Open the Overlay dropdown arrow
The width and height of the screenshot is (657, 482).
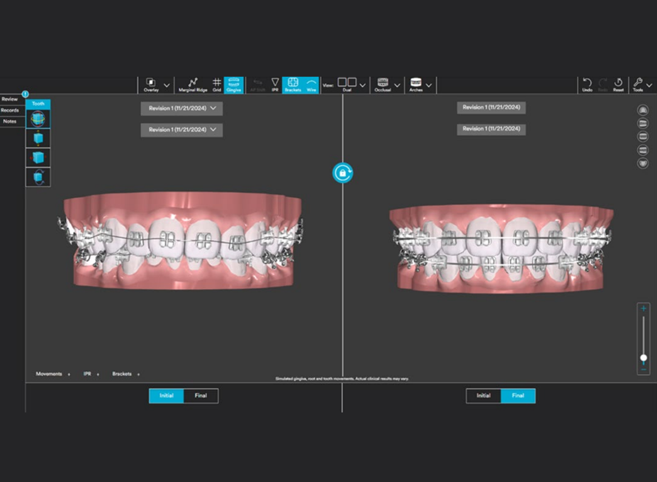(166, 85)
